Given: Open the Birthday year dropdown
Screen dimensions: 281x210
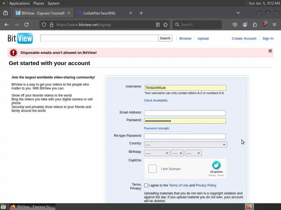Looking at the screenshot, I should 193,153.
